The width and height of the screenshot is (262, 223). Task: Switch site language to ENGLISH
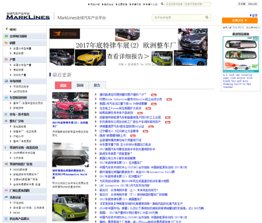[253, 4]
